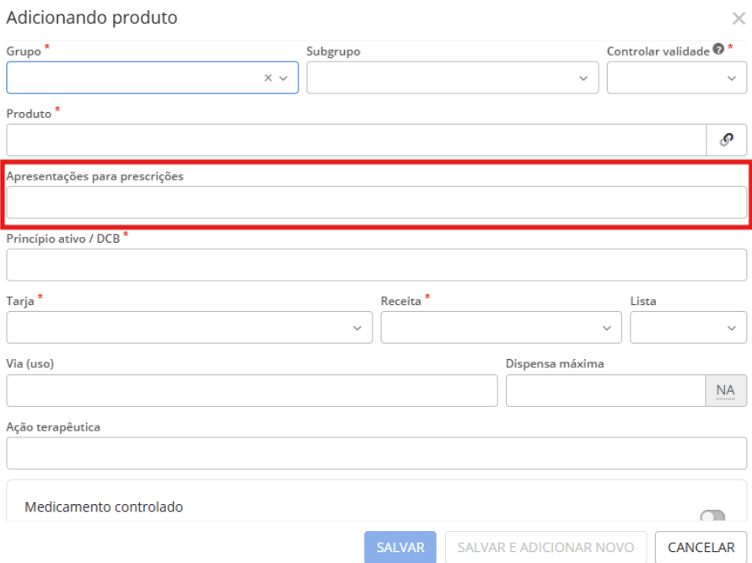This screenshot has height=563, width=752.
Task: Click the Apresentações para prescrições field
Action: point(376,202)
